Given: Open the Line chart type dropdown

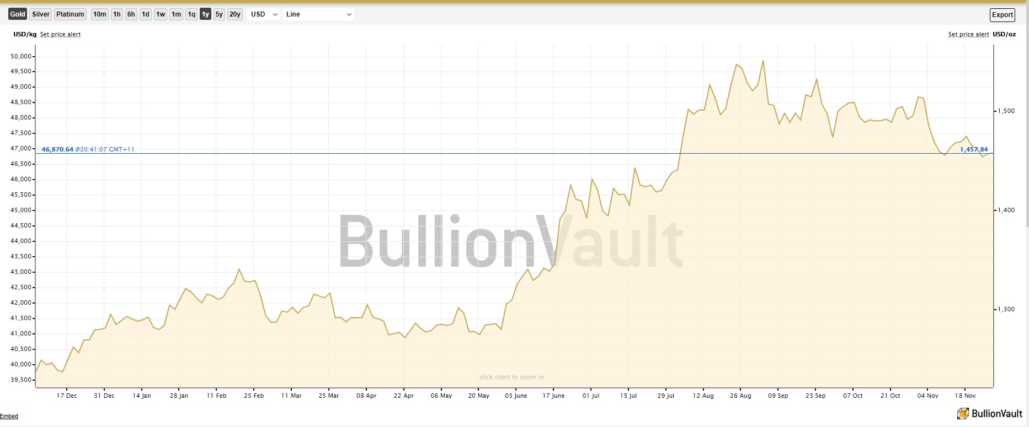Looking at the screenshot, I should tap(319, 14).
